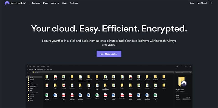Click the My NordLocker folder thumbnail
The height and width of the screenshot is (108, 218).
183,82
